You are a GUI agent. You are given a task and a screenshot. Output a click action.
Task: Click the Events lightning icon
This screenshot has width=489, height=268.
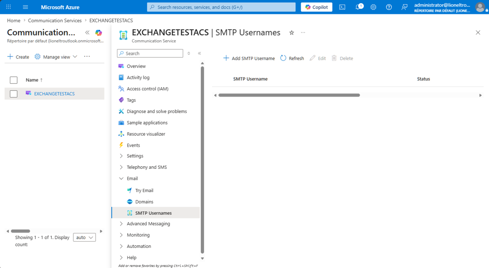pyautogui.click(x=121, y=145)
